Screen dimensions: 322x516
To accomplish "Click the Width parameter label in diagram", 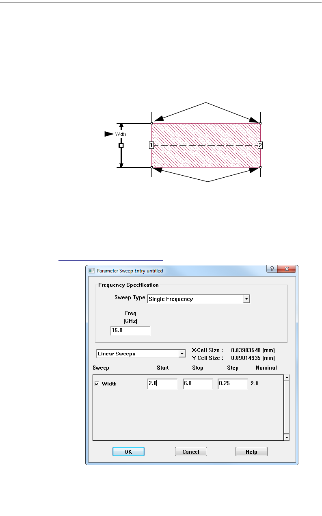I will point(120,134).
